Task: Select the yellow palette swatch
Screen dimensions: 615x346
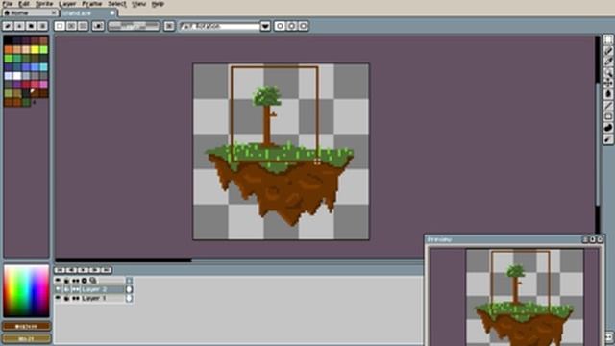Action: point(35,49)
